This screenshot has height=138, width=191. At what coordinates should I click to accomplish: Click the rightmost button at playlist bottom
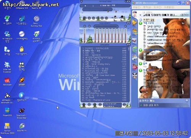coord(124,105)
